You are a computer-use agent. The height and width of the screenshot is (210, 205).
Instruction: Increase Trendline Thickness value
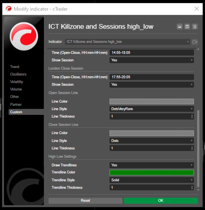(x=192, y=186)
